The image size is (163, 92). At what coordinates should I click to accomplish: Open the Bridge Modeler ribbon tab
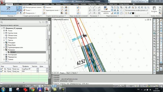coord(124,4)
